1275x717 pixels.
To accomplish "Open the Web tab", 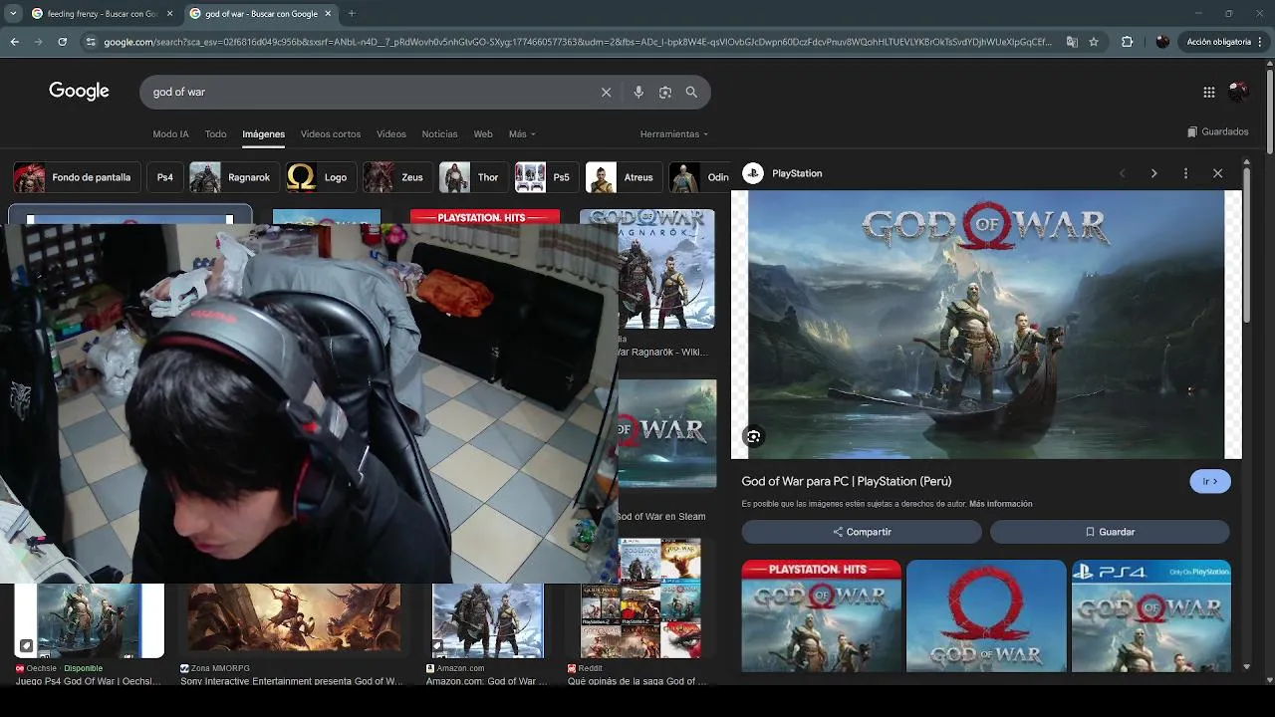I will [483, 133].
